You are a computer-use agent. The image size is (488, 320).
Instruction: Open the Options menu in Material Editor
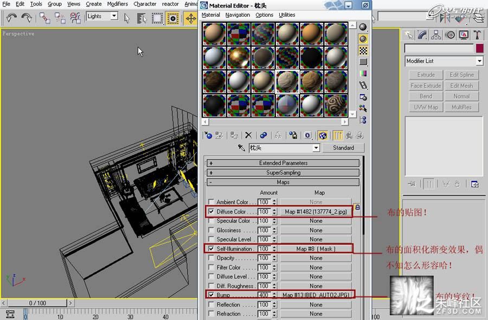tap(264, 15)
